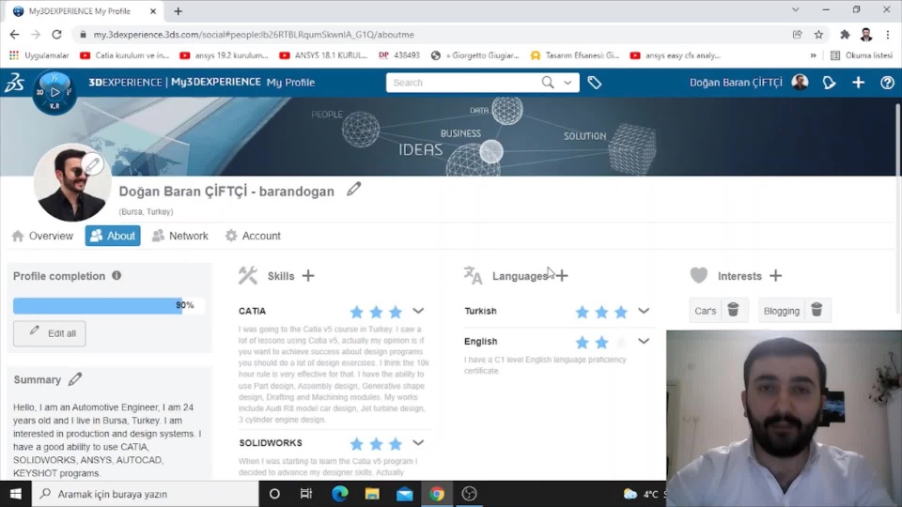The image size is (902, 507).
Task: Click the Edit all button
Action: pos(50,333)
